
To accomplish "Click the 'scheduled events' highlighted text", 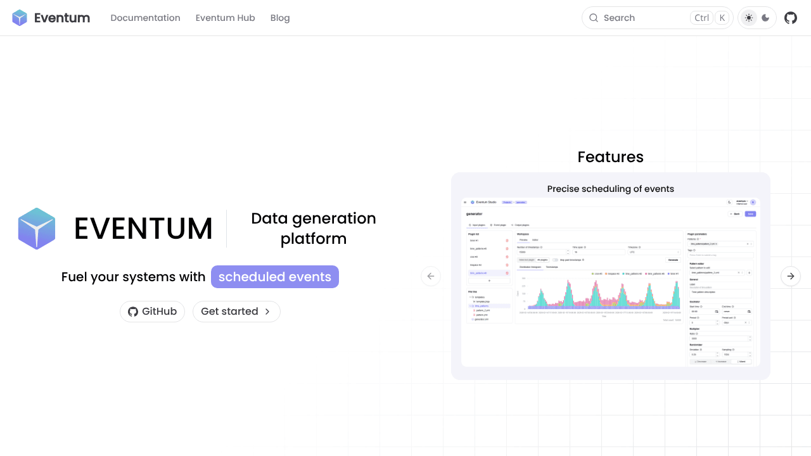I will [275, 277].
